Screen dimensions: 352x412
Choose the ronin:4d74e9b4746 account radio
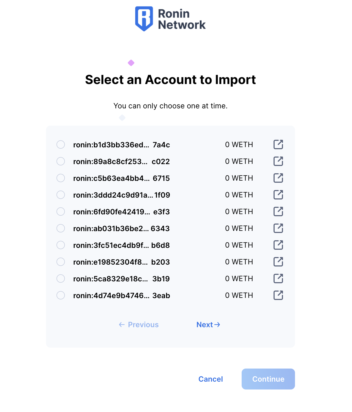pos(61,295)
